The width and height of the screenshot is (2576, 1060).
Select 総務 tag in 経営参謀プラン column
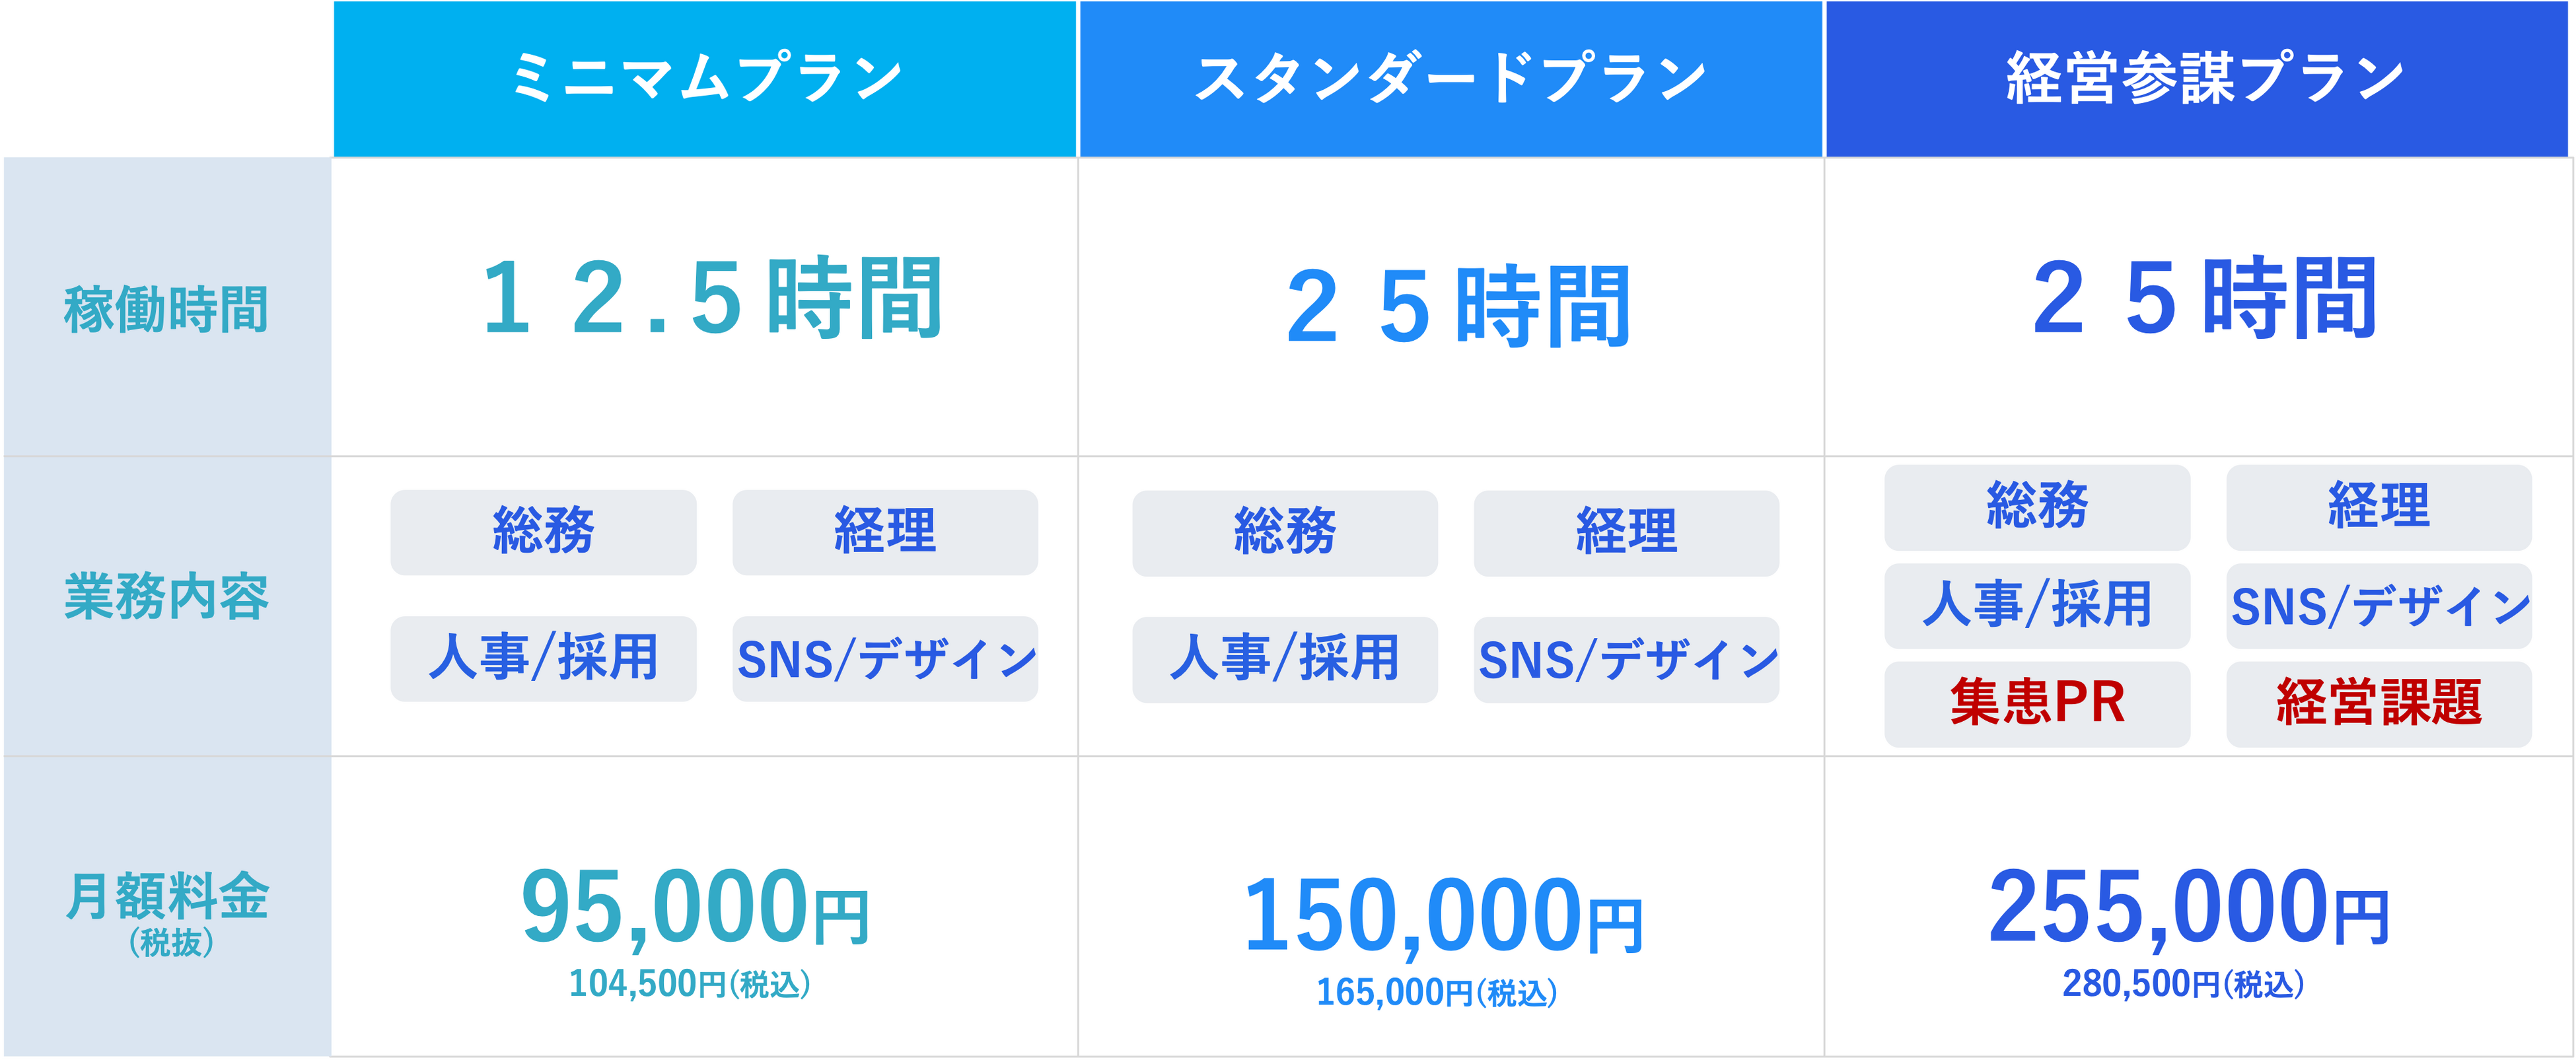[2037, 507]
